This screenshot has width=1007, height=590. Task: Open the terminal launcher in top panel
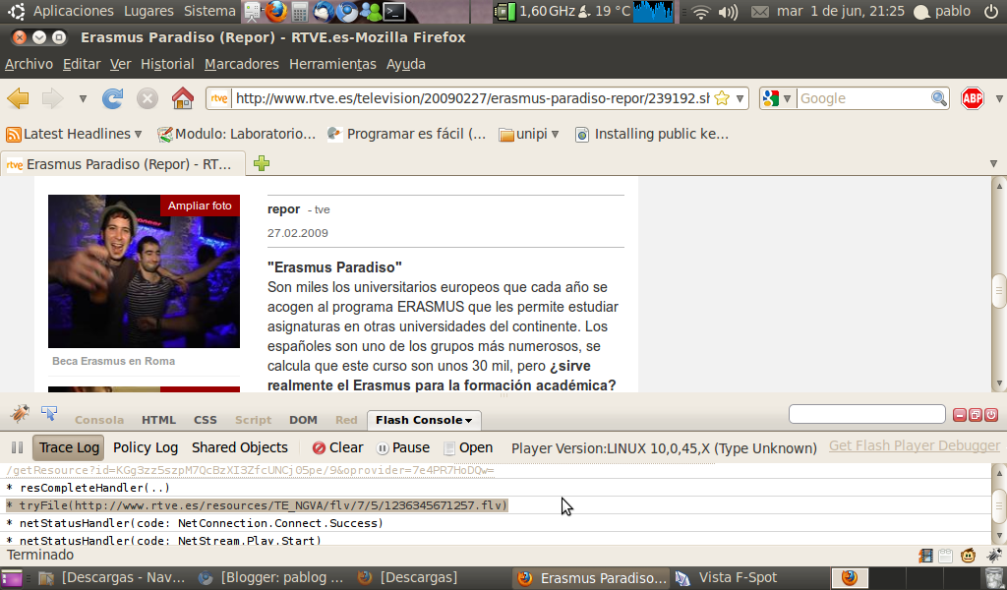click(x=394, y=11)
